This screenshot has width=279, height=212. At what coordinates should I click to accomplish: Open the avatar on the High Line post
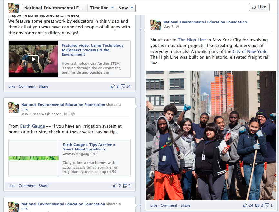coord(155,25)
